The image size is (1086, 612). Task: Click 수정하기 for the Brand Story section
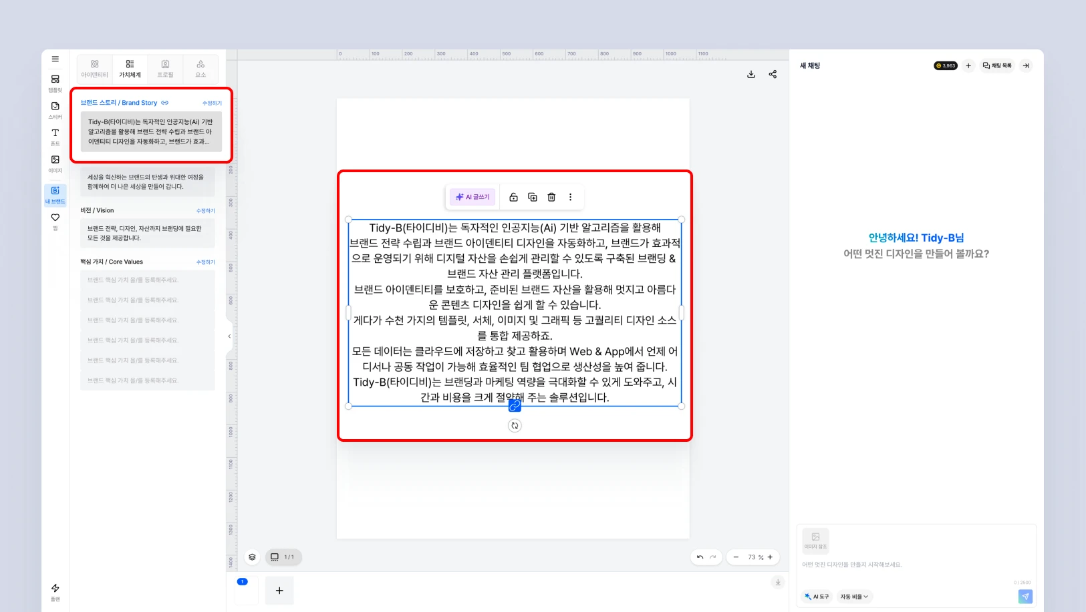(x=212, y=103)
